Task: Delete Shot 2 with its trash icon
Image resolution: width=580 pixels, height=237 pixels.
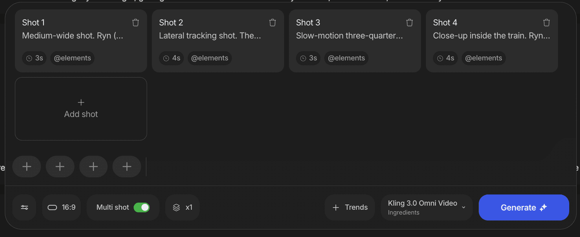Action: 272,23
